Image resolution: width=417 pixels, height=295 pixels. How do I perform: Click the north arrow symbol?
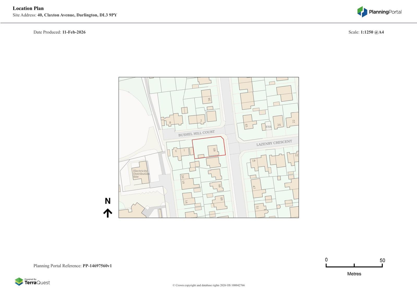[x=108, y=213]
